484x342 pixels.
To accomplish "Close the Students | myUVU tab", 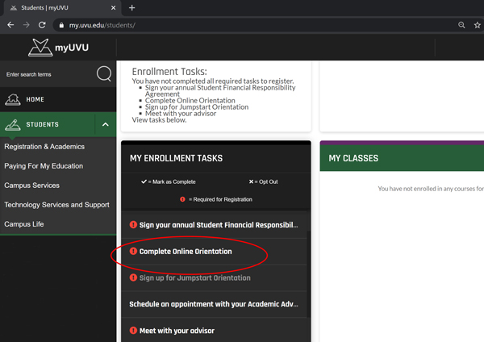I will point(113,8).
